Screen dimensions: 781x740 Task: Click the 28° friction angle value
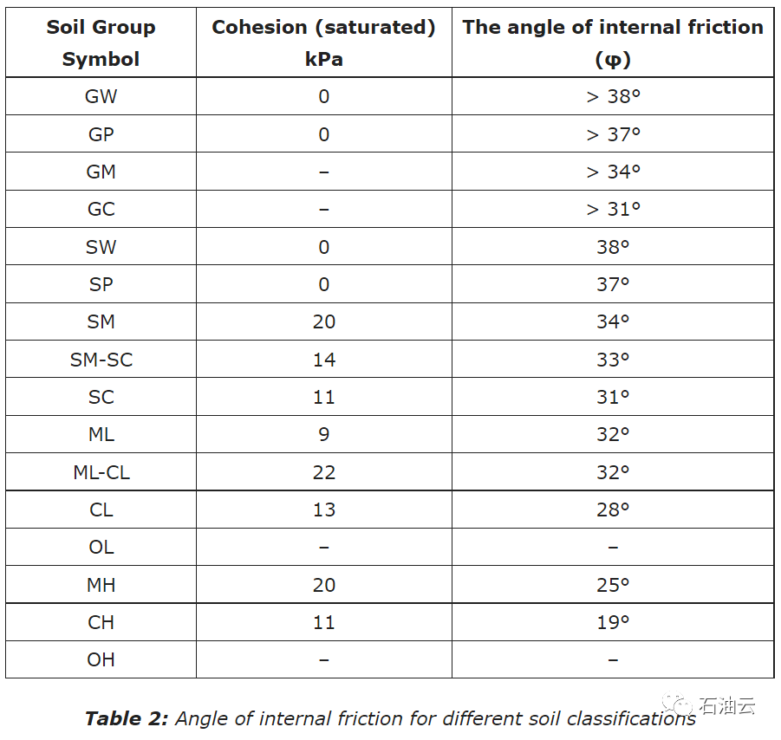[x=613, y=510]
